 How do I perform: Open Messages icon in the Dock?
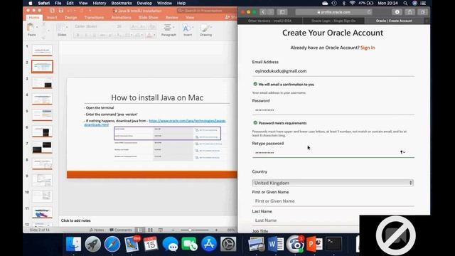pyautogui.click(x=170, y=244)
